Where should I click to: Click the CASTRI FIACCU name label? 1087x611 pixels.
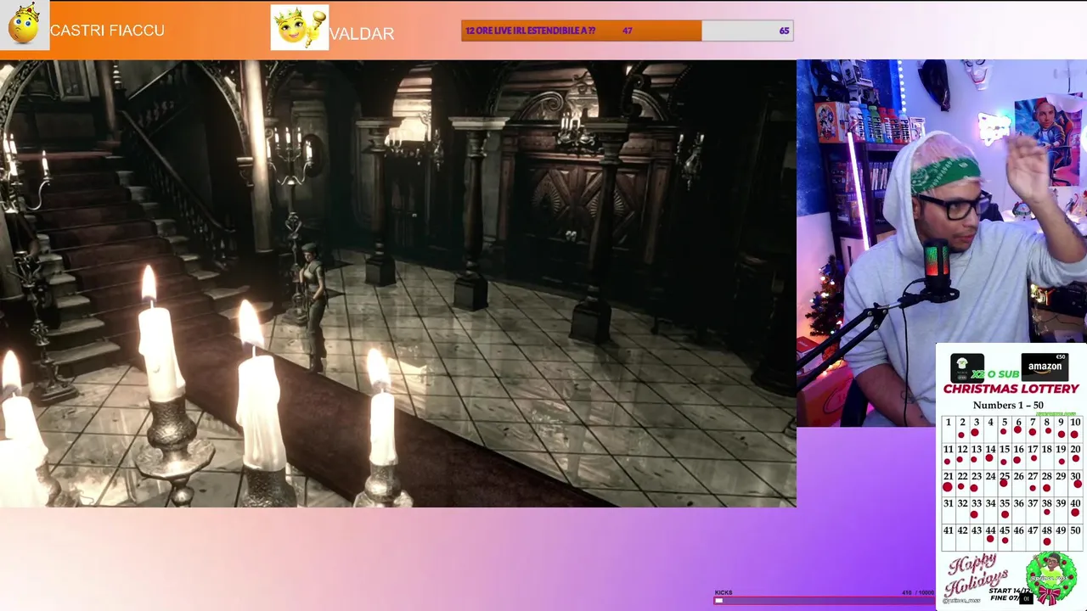click(x=107, y=31)
